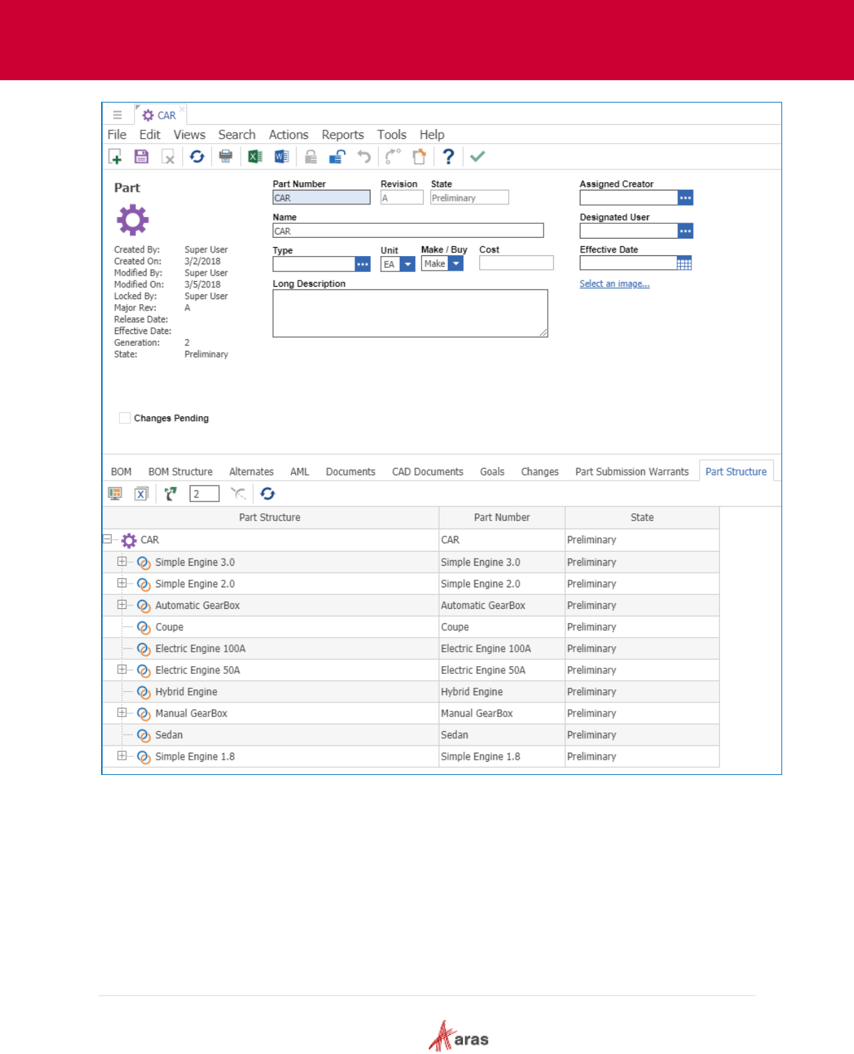
Task: Click the Name input field
Action: click(x=408, y=231)
